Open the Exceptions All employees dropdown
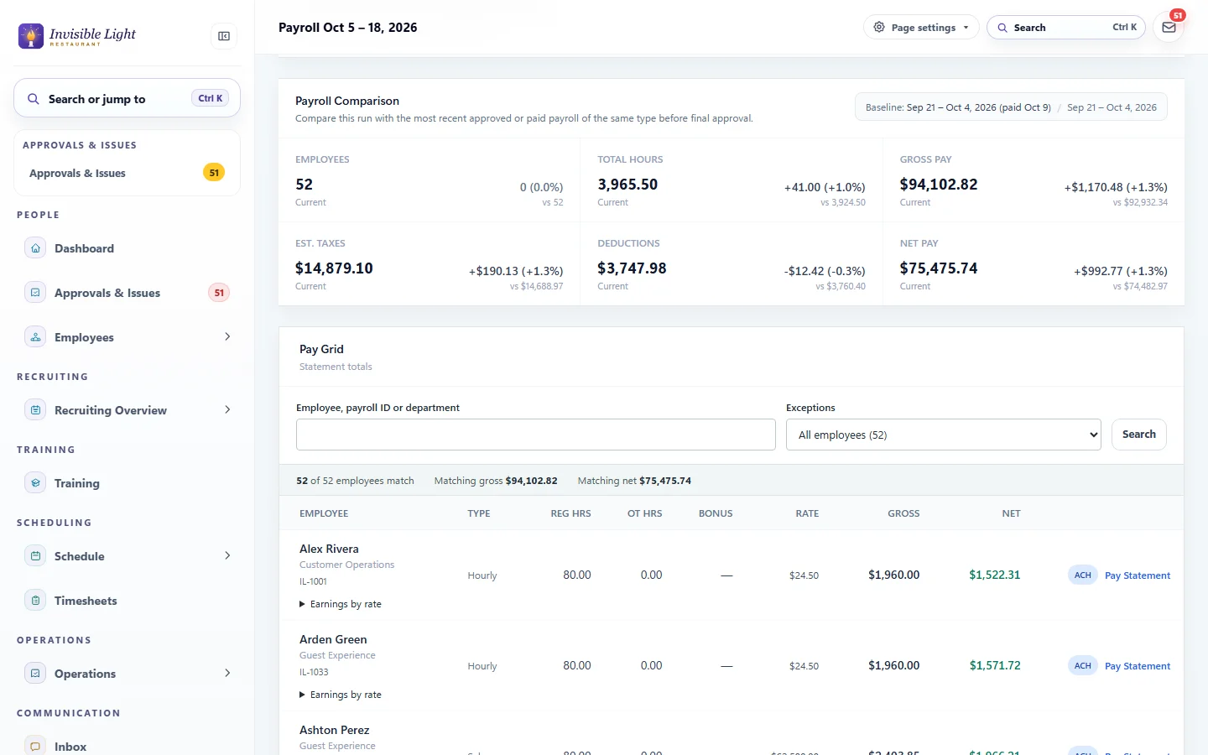Screen dimensions: 1208x755 pos(944,435)
